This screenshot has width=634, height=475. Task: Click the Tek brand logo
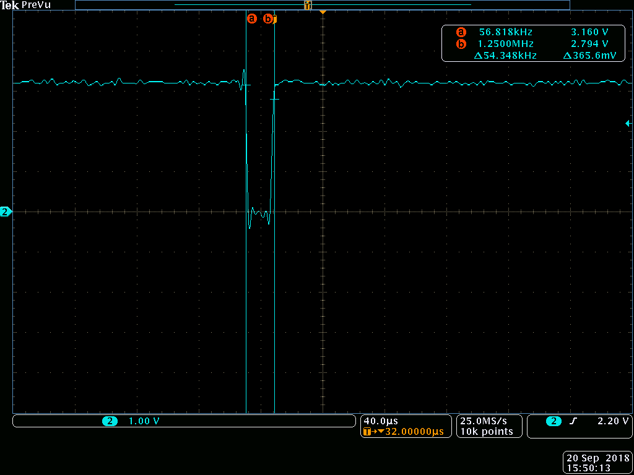click(11, 4)
